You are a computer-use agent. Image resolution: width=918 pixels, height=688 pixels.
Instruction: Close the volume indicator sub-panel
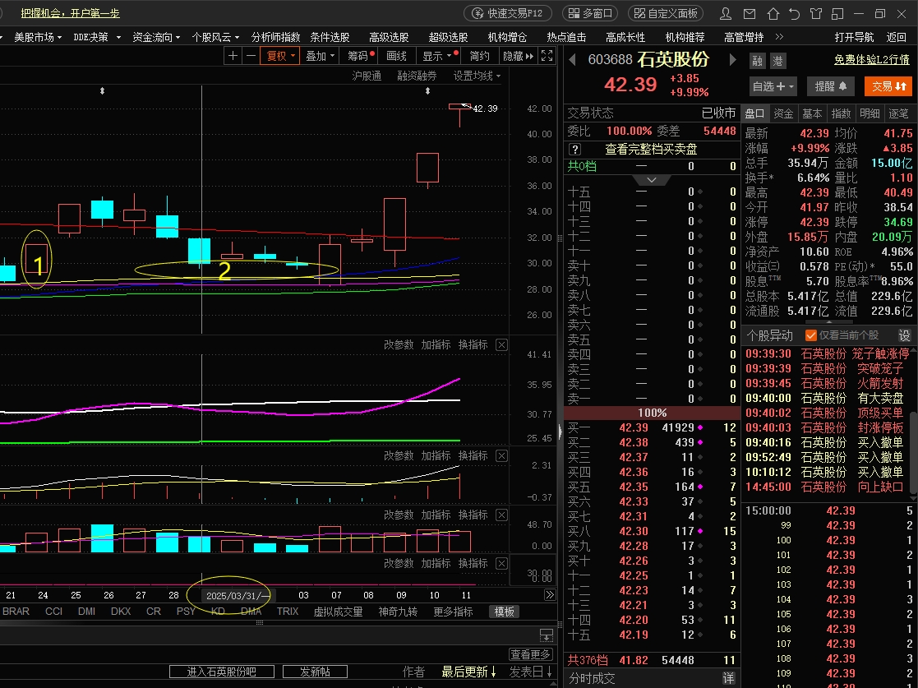[x=502, y=515]
